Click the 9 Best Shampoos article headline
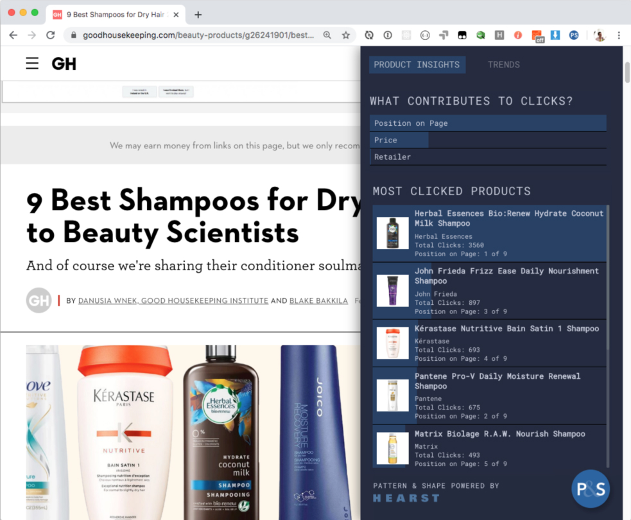631x520 pixels. pyautogui.click(x=194, y=216)
